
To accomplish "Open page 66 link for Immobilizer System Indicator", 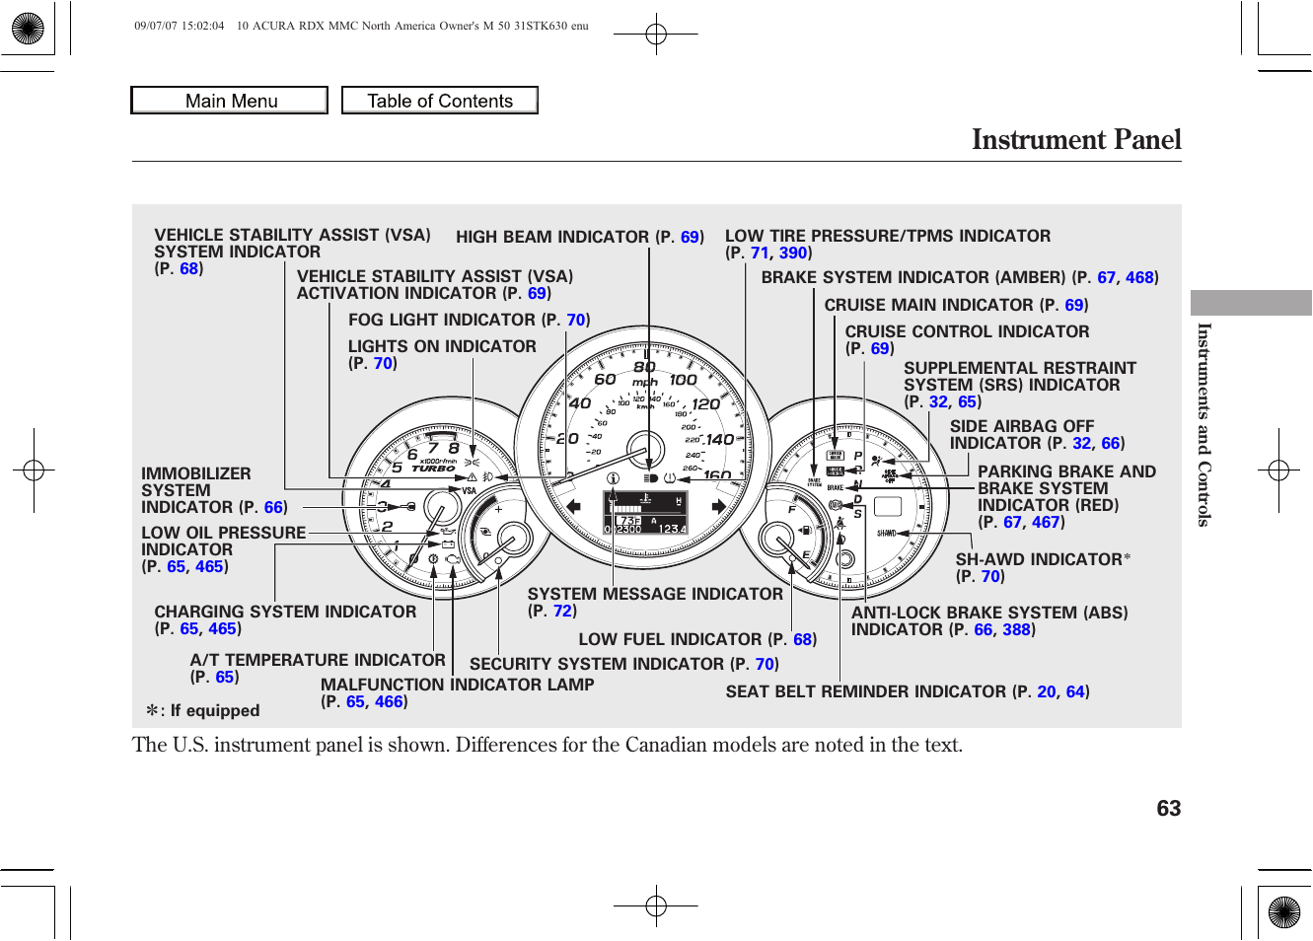I will (273, 507).
